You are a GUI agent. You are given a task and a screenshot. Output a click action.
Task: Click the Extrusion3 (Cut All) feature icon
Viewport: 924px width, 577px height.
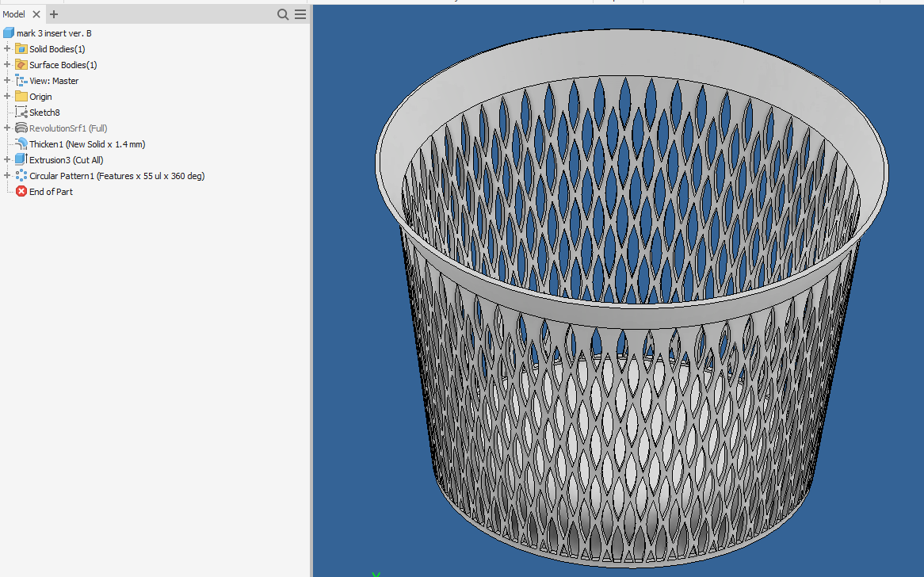(x=20, y=159)
